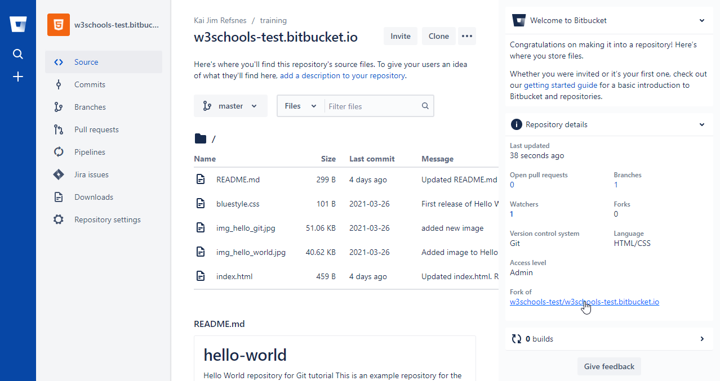Click the Bitbucket logo in the blue sidebar
The width and height of the screenshot is (720, 381).
pos(18,24)
